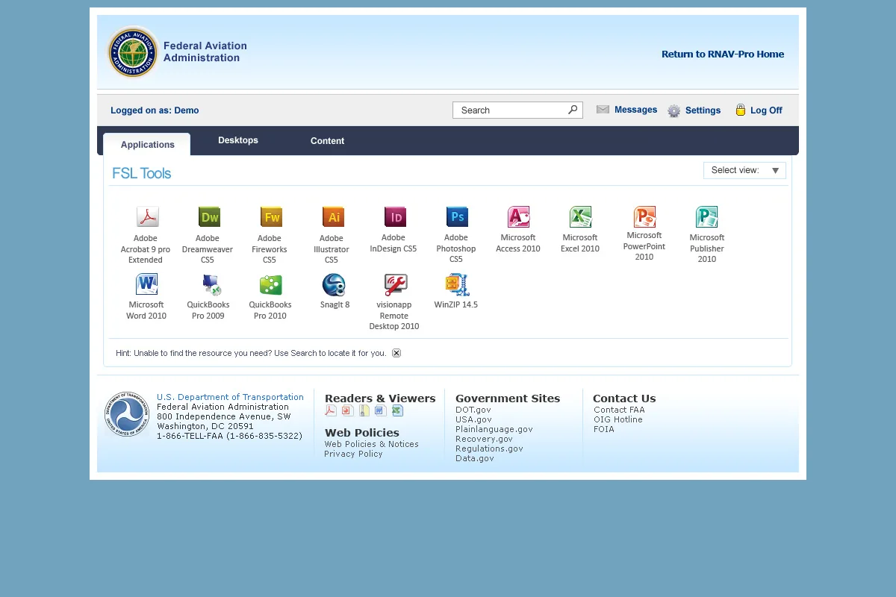Click Federal Aviation Administration header text

[x=205, y=51]
